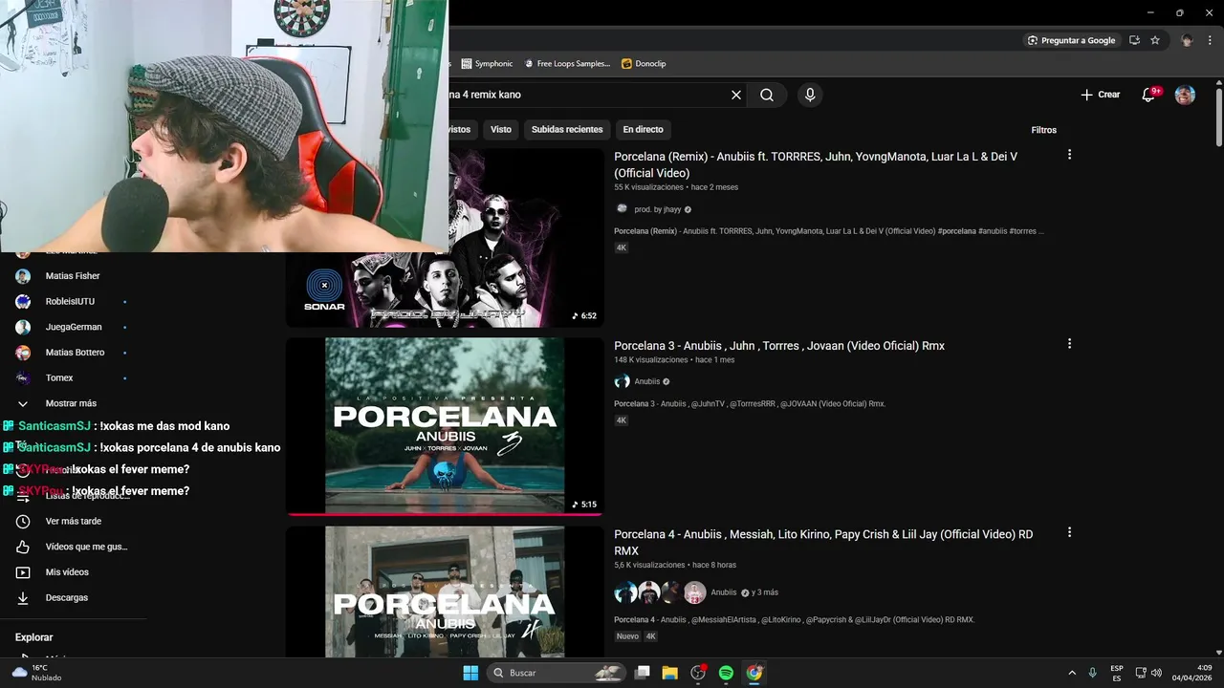
Task: Click Chrome icon on taskbar
Action: tap(754, 673)
